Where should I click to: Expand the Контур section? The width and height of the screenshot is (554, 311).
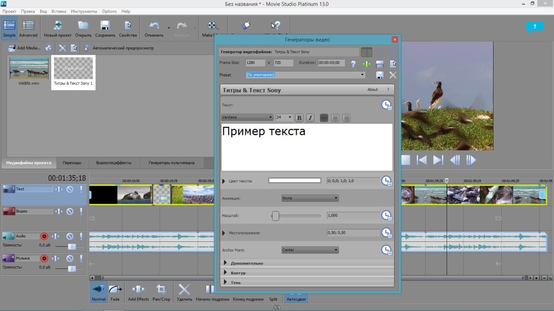[225, 273]
